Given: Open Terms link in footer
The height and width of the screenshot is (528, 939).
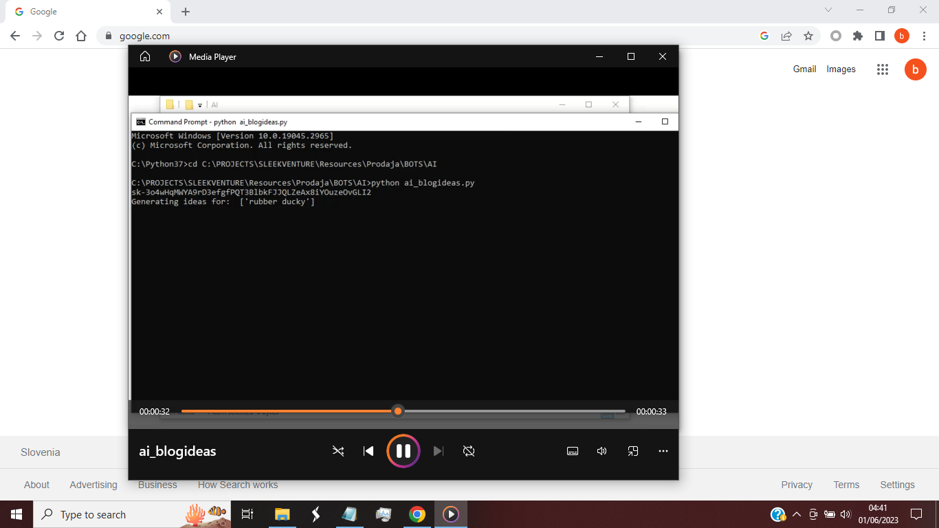Looking at the screenshot, I should click(x=846, y=485).
